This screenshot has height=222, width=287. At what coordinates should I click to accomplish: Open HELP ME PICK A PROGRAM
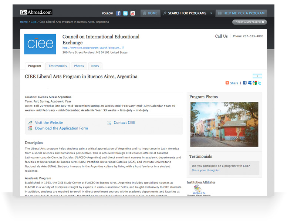(242, 13)
